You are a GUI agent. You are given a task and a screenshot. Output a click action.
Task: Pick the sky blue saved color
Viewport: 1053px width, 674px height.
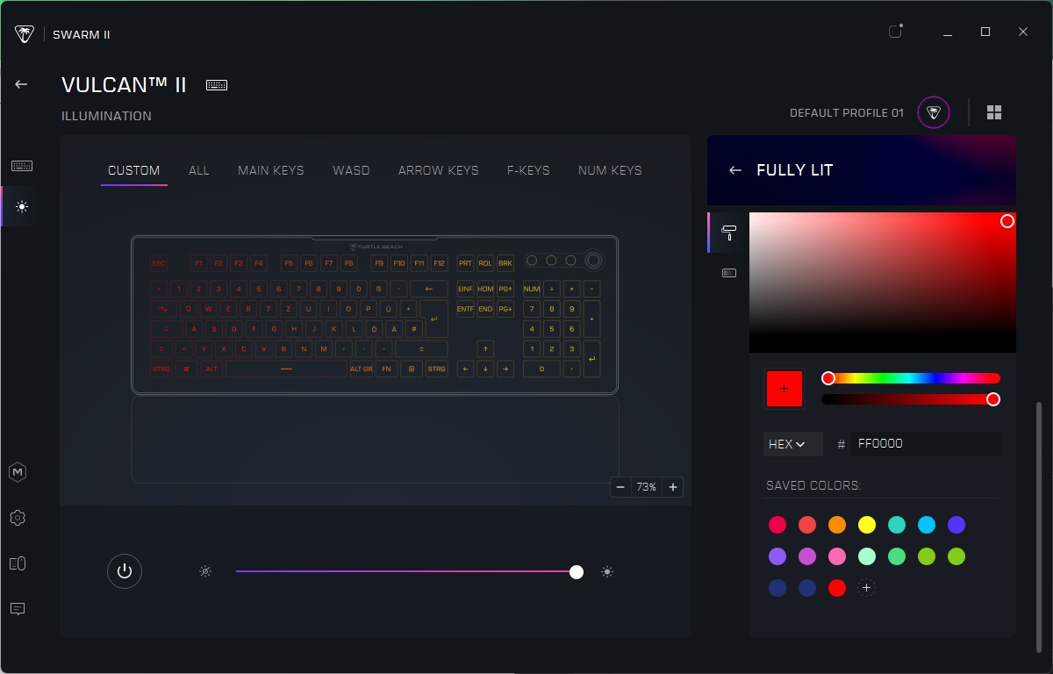(x=927, y=525)
